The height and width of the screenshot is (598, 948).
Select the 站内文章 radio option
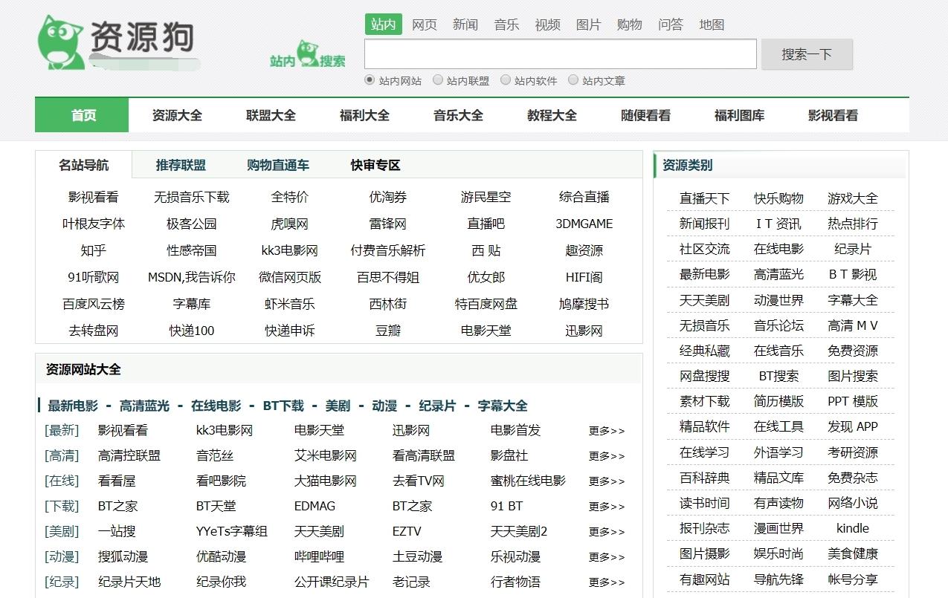pos(573,79)
